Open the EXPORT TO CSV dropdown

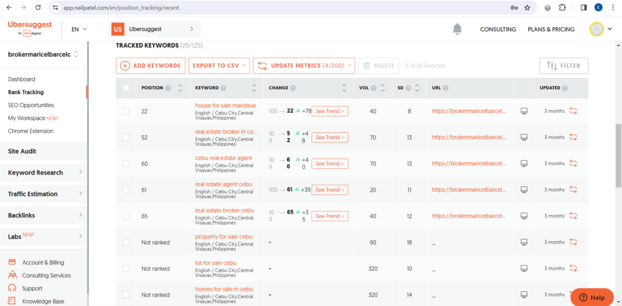(219, 66)
